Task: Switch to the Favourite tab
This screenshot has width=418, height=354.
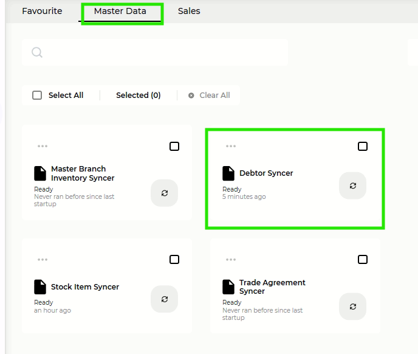Action: pyautogui.click(x=42, y=11)
